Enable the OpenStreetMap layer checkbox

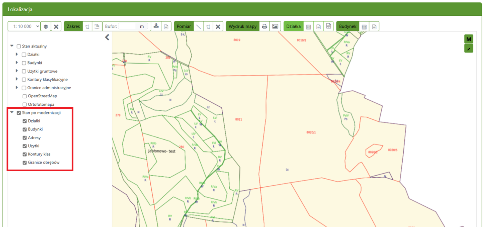pos(25,96)
